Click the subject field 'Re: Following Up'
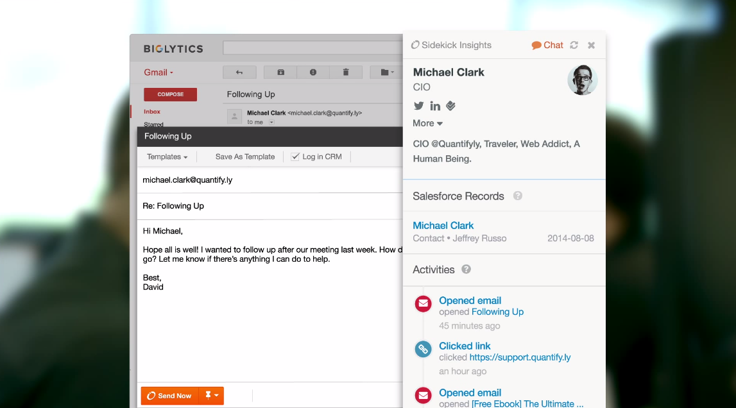Screen dimensions: 736x408 click(270, 206)
